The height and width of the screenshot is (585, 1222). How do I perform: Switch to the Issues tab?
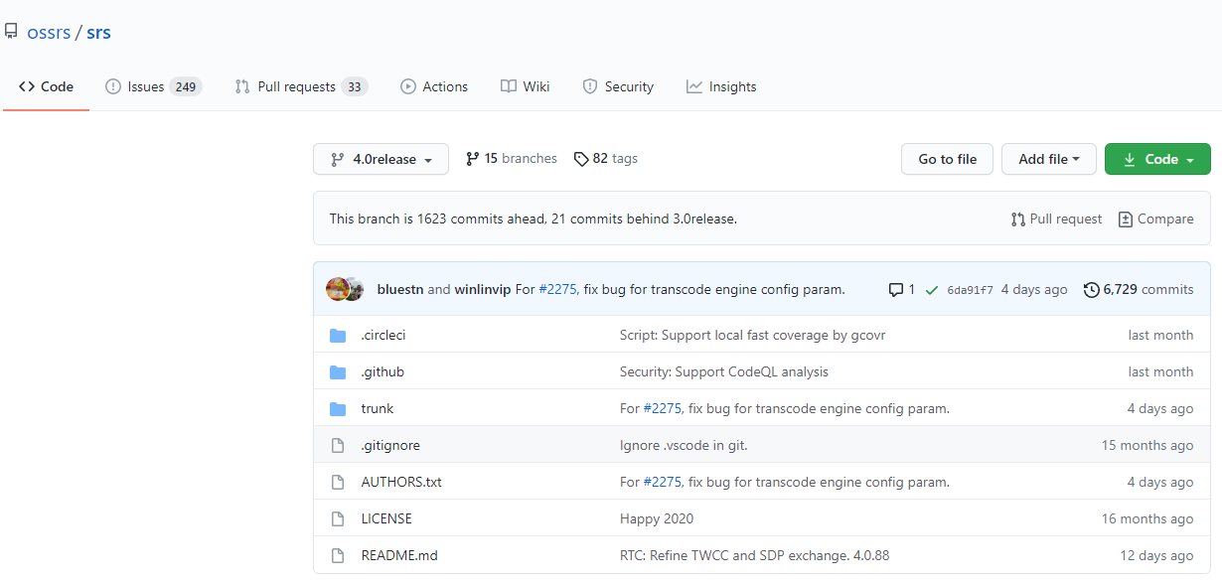tap(154, 86)
